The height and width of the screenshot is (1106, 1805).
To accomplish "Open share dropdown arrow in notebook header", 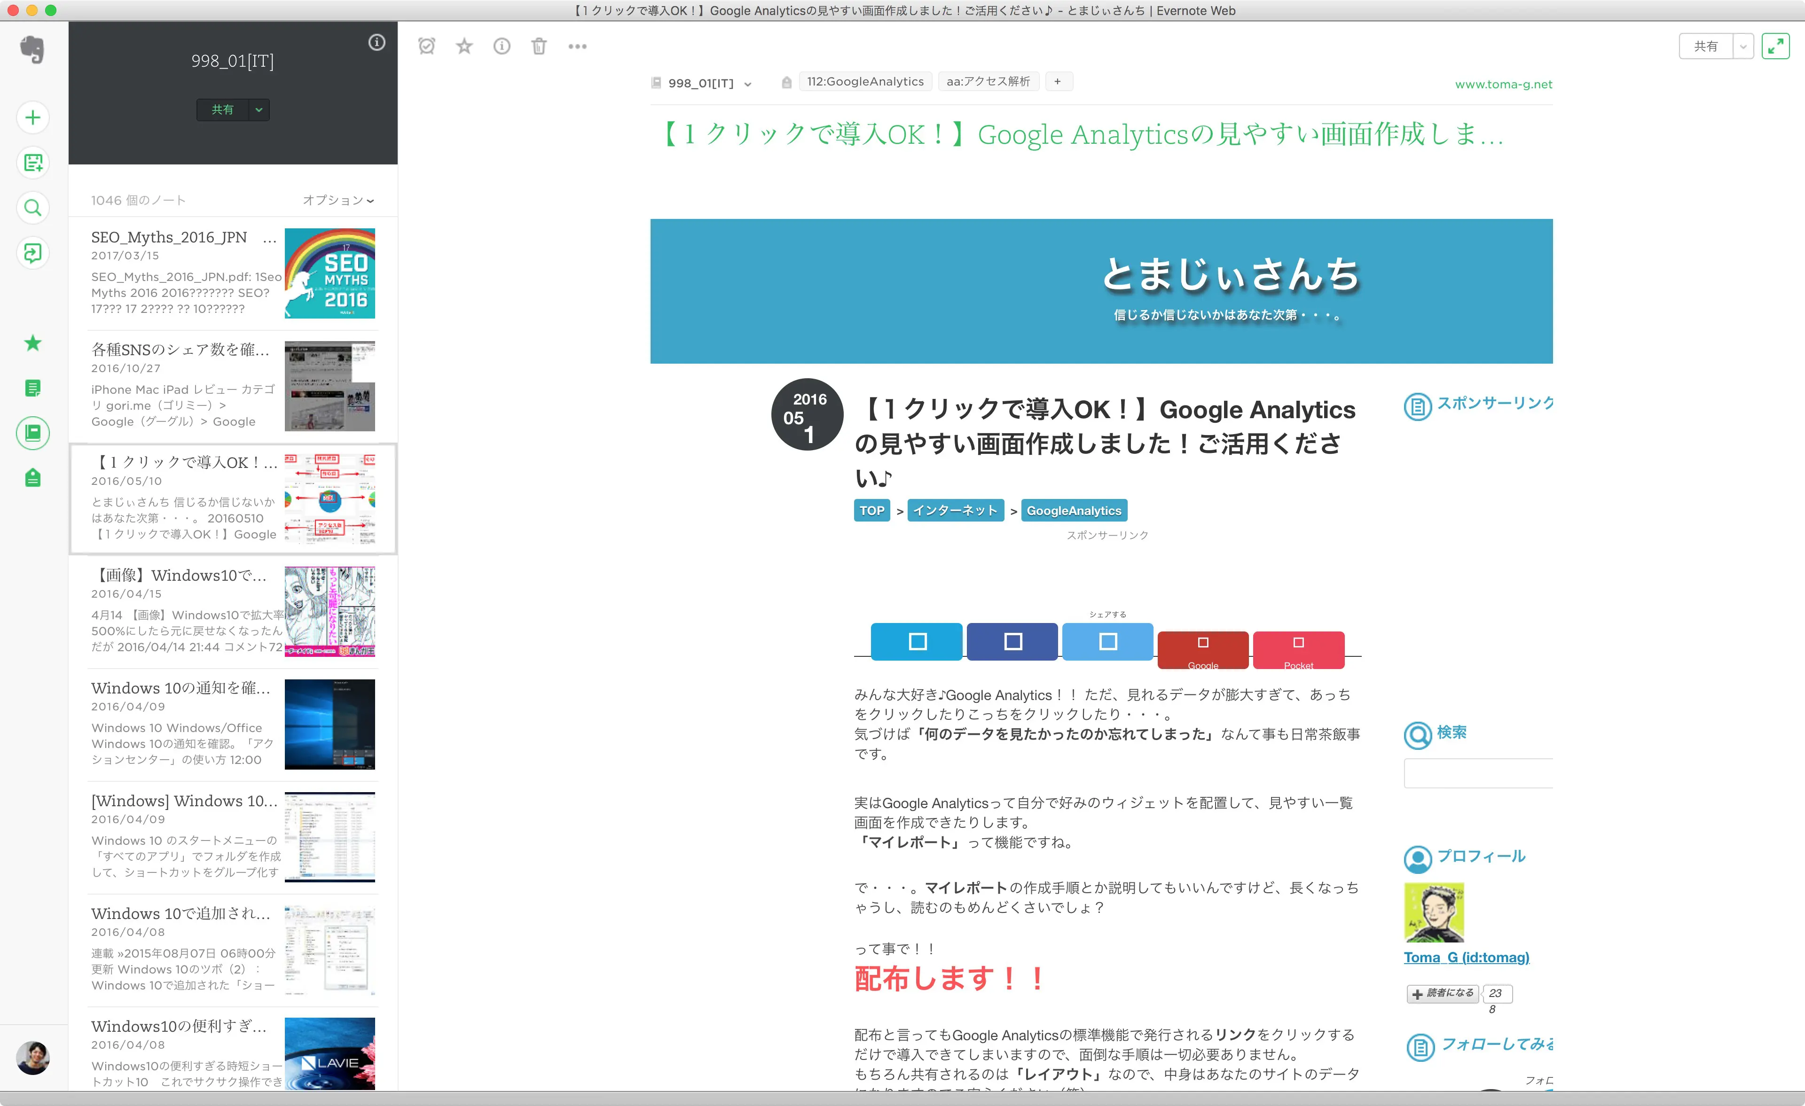I will coord(259,110).
